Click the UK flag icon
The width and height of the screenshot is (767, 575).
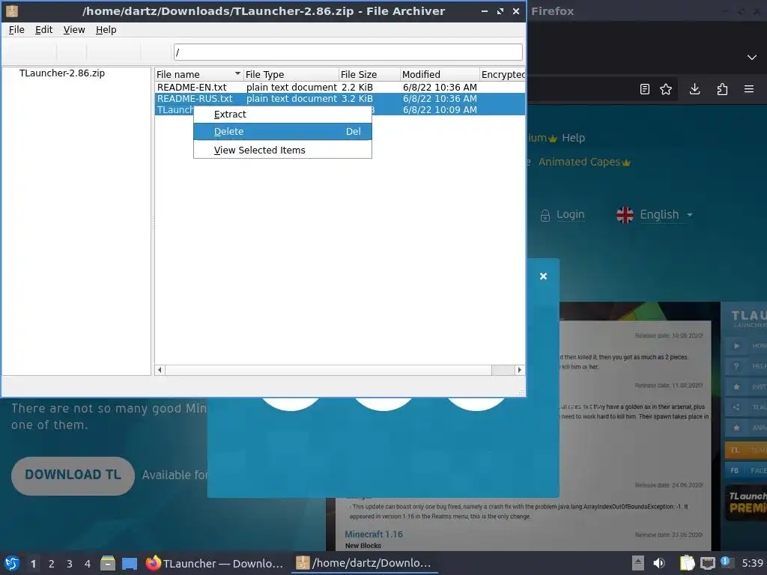(625, 215)
